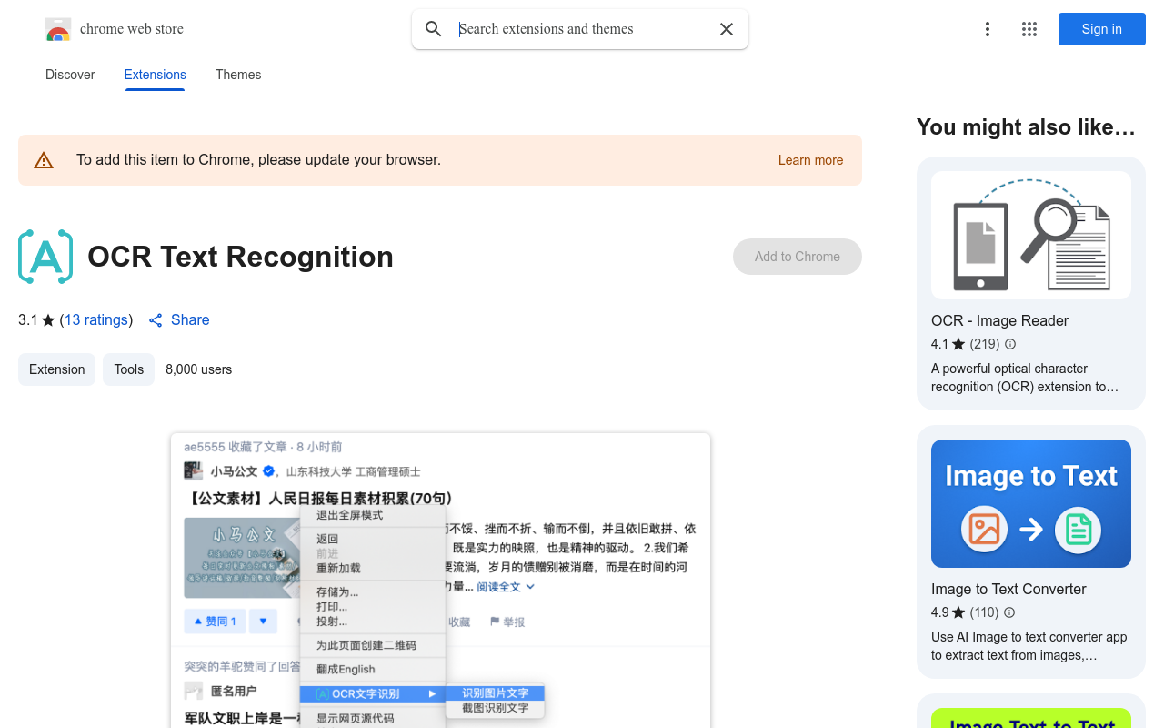Click the Chrome Web Store logo
Image resolution: width=1164 pixels, height=728 pixels.
coord(58,29)
